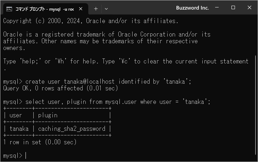The image size is (258, 162).
Task: Click the plugin column header
Action: (x=48, y=116)
